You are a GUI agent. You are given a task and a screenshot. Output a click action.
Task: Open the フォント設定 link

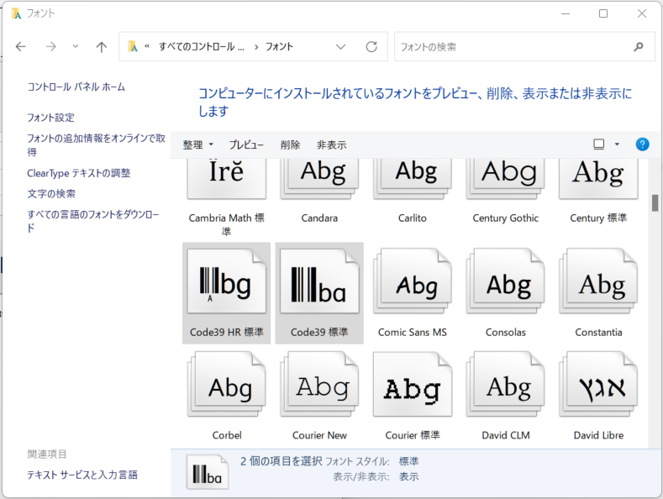click(x=50, y=118)
